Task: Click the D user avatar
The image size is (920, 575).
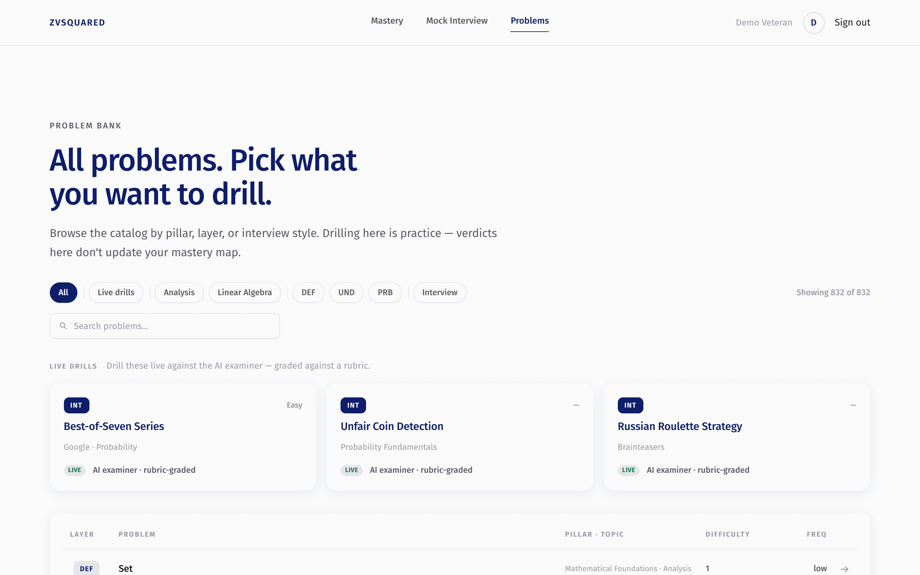Action: tap(813, 22)
